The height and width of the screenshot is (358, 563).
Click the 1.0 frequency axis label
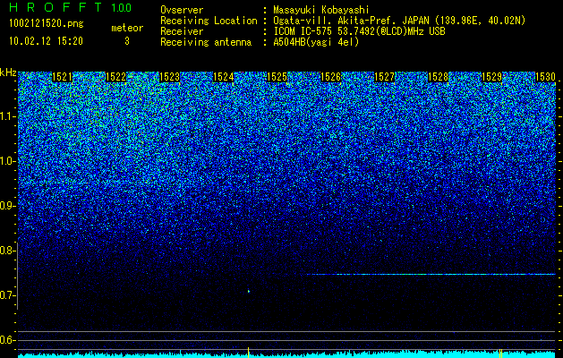[x=8, y=161]
